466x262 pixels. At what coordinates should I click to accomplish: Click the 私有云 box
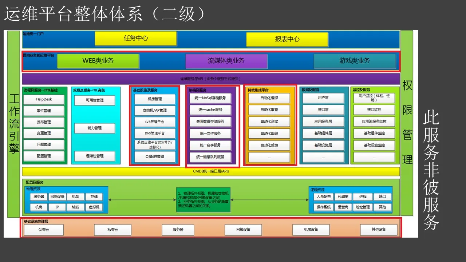coord(113,230)
